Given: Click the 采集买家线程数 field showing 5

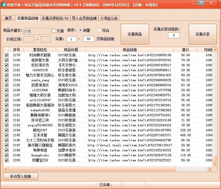Looking at the screenshot, I should click(x=174, y=35).
